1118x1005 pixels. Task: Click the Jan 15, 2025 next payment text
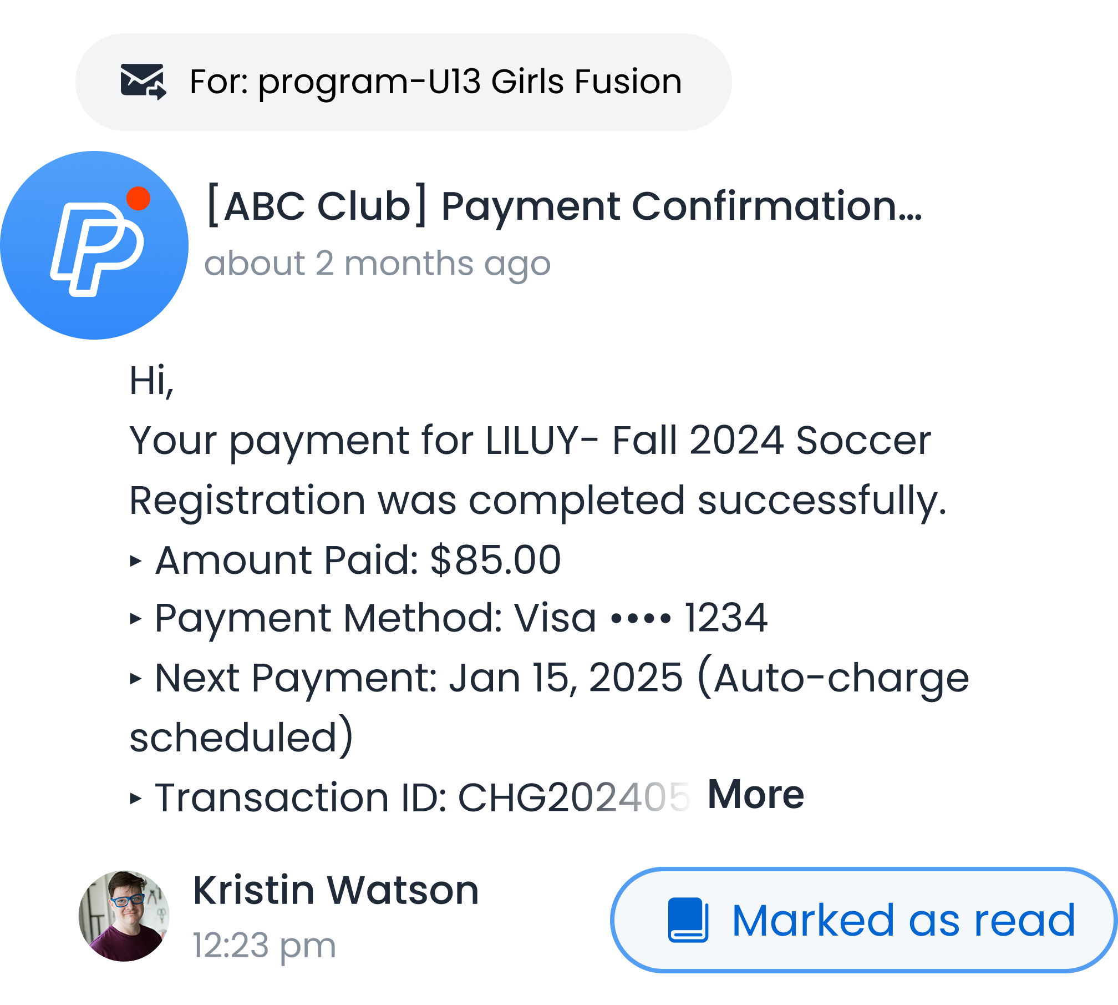click(x=566, y=678)
